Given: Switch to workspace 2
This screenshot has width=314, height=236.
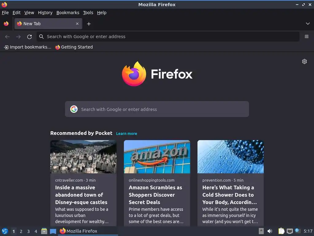Looking at the screenshot, I should 21,231.
